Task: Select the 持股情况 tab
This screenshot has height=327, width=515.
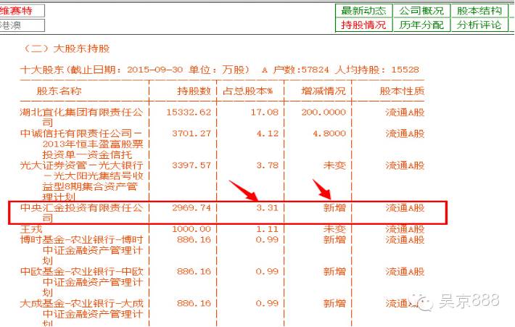Action: point(363,25)
